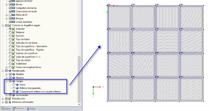The image size is (209, 111).
Task: Uncheck the Bloque checkbox
Action: [x=10, y=18]
